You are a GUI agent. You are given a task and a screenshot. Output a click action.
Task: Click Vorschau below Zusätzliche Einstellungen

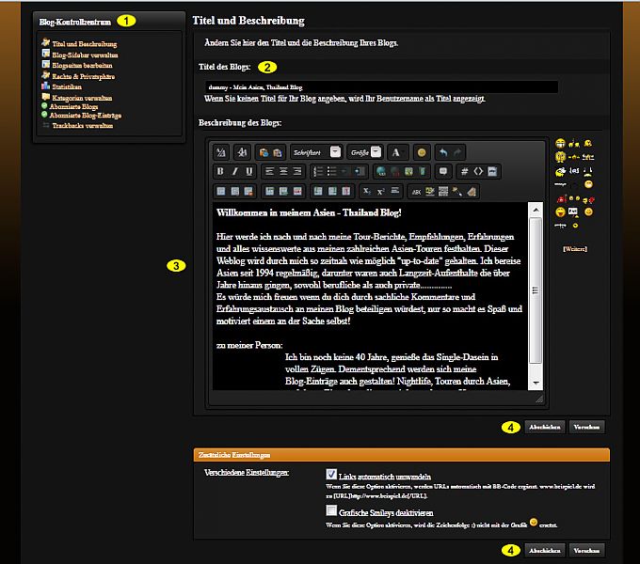pyautogui.click(x=586, y=551)
